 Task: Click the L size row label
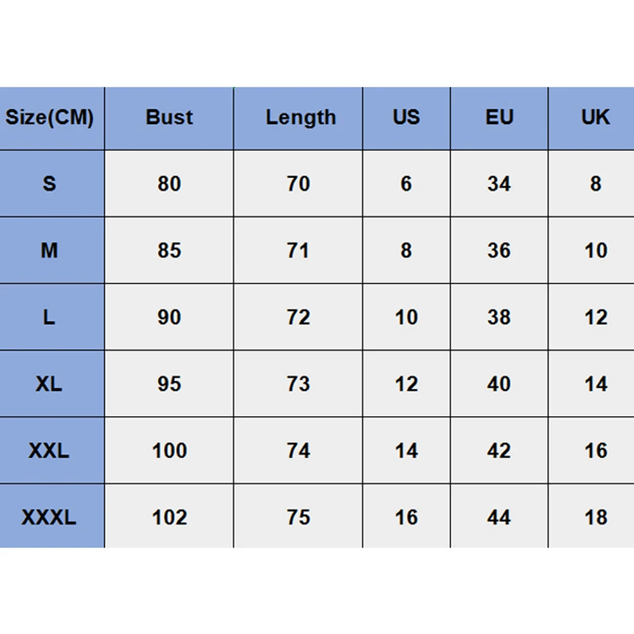(52, 317)
